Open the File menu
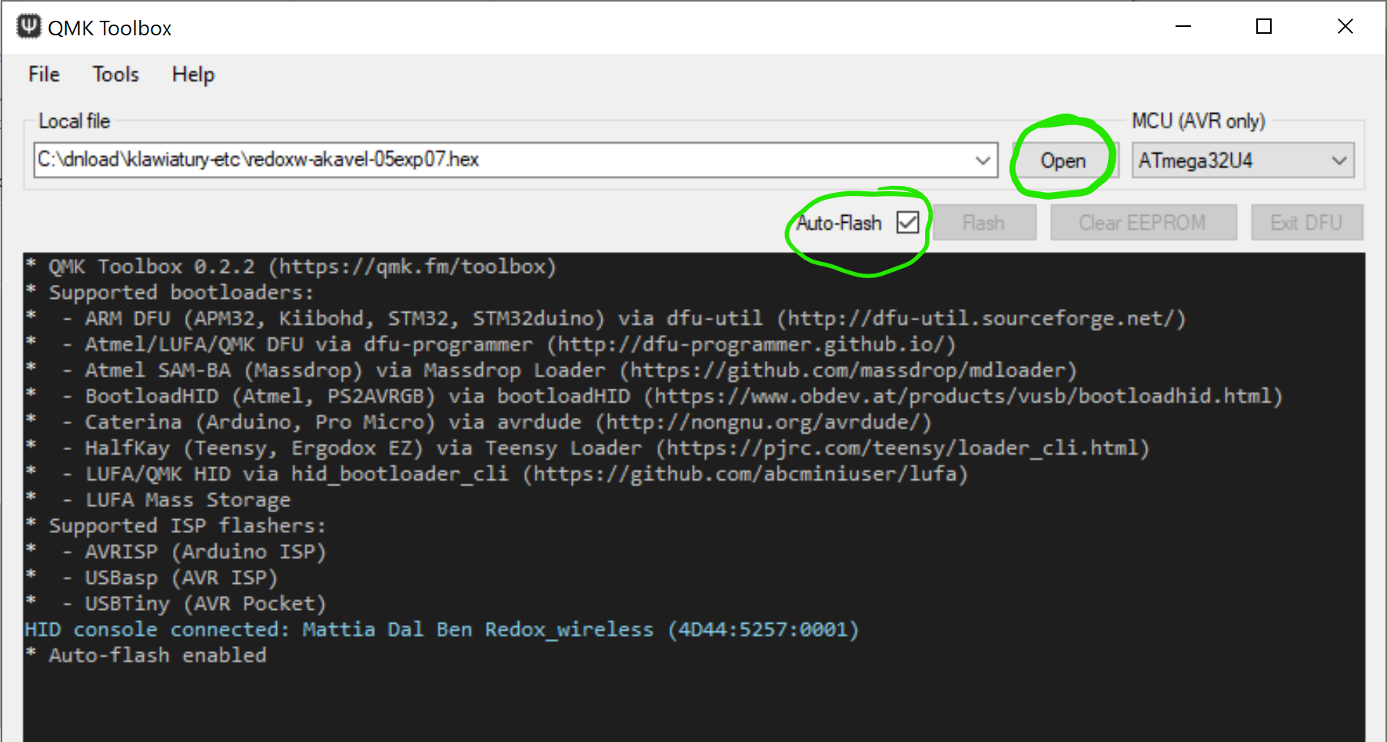 click(x=44, y=75)
